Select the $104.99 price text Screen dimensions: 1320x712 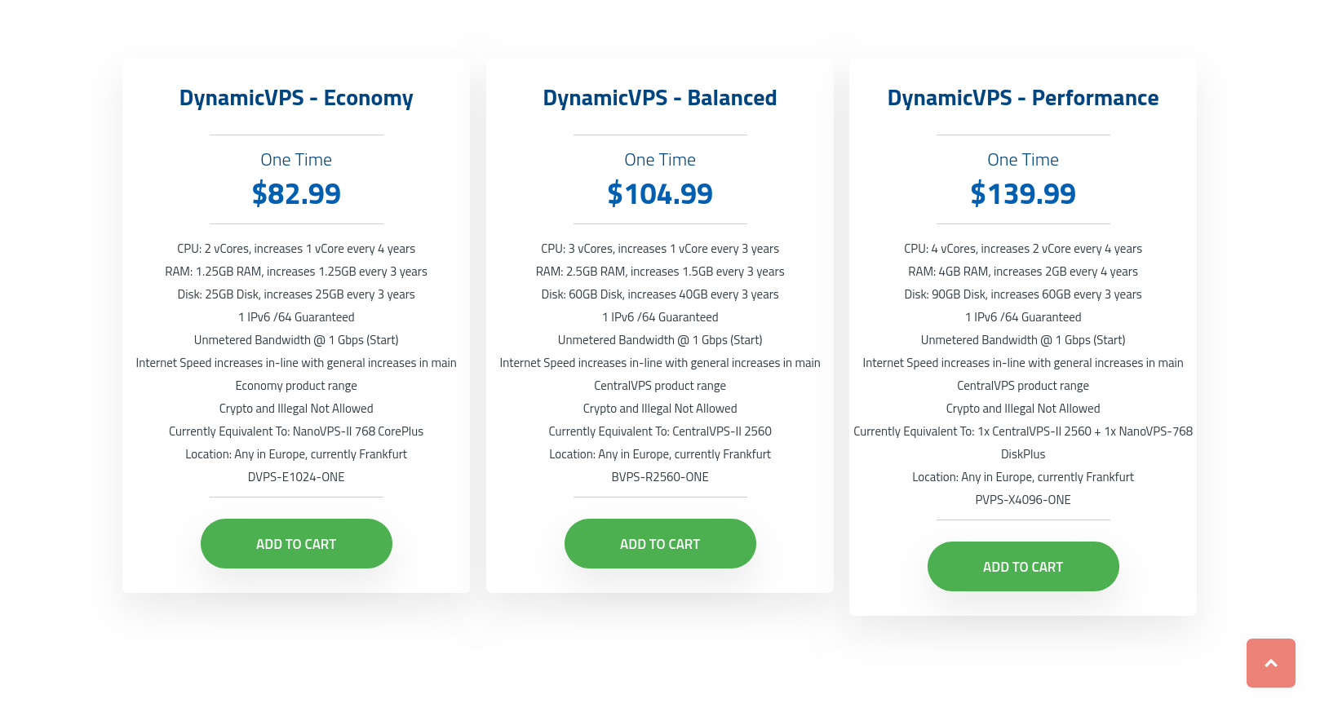click(660, 194)
